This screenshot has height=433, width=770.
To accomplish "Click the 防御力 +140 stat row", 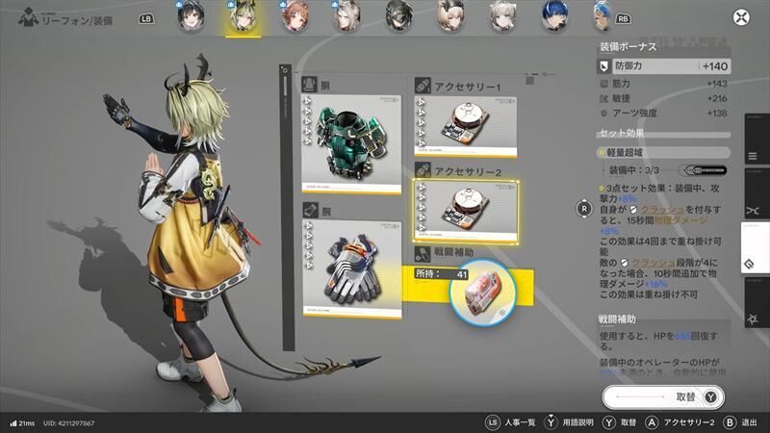I will [664, 66].
